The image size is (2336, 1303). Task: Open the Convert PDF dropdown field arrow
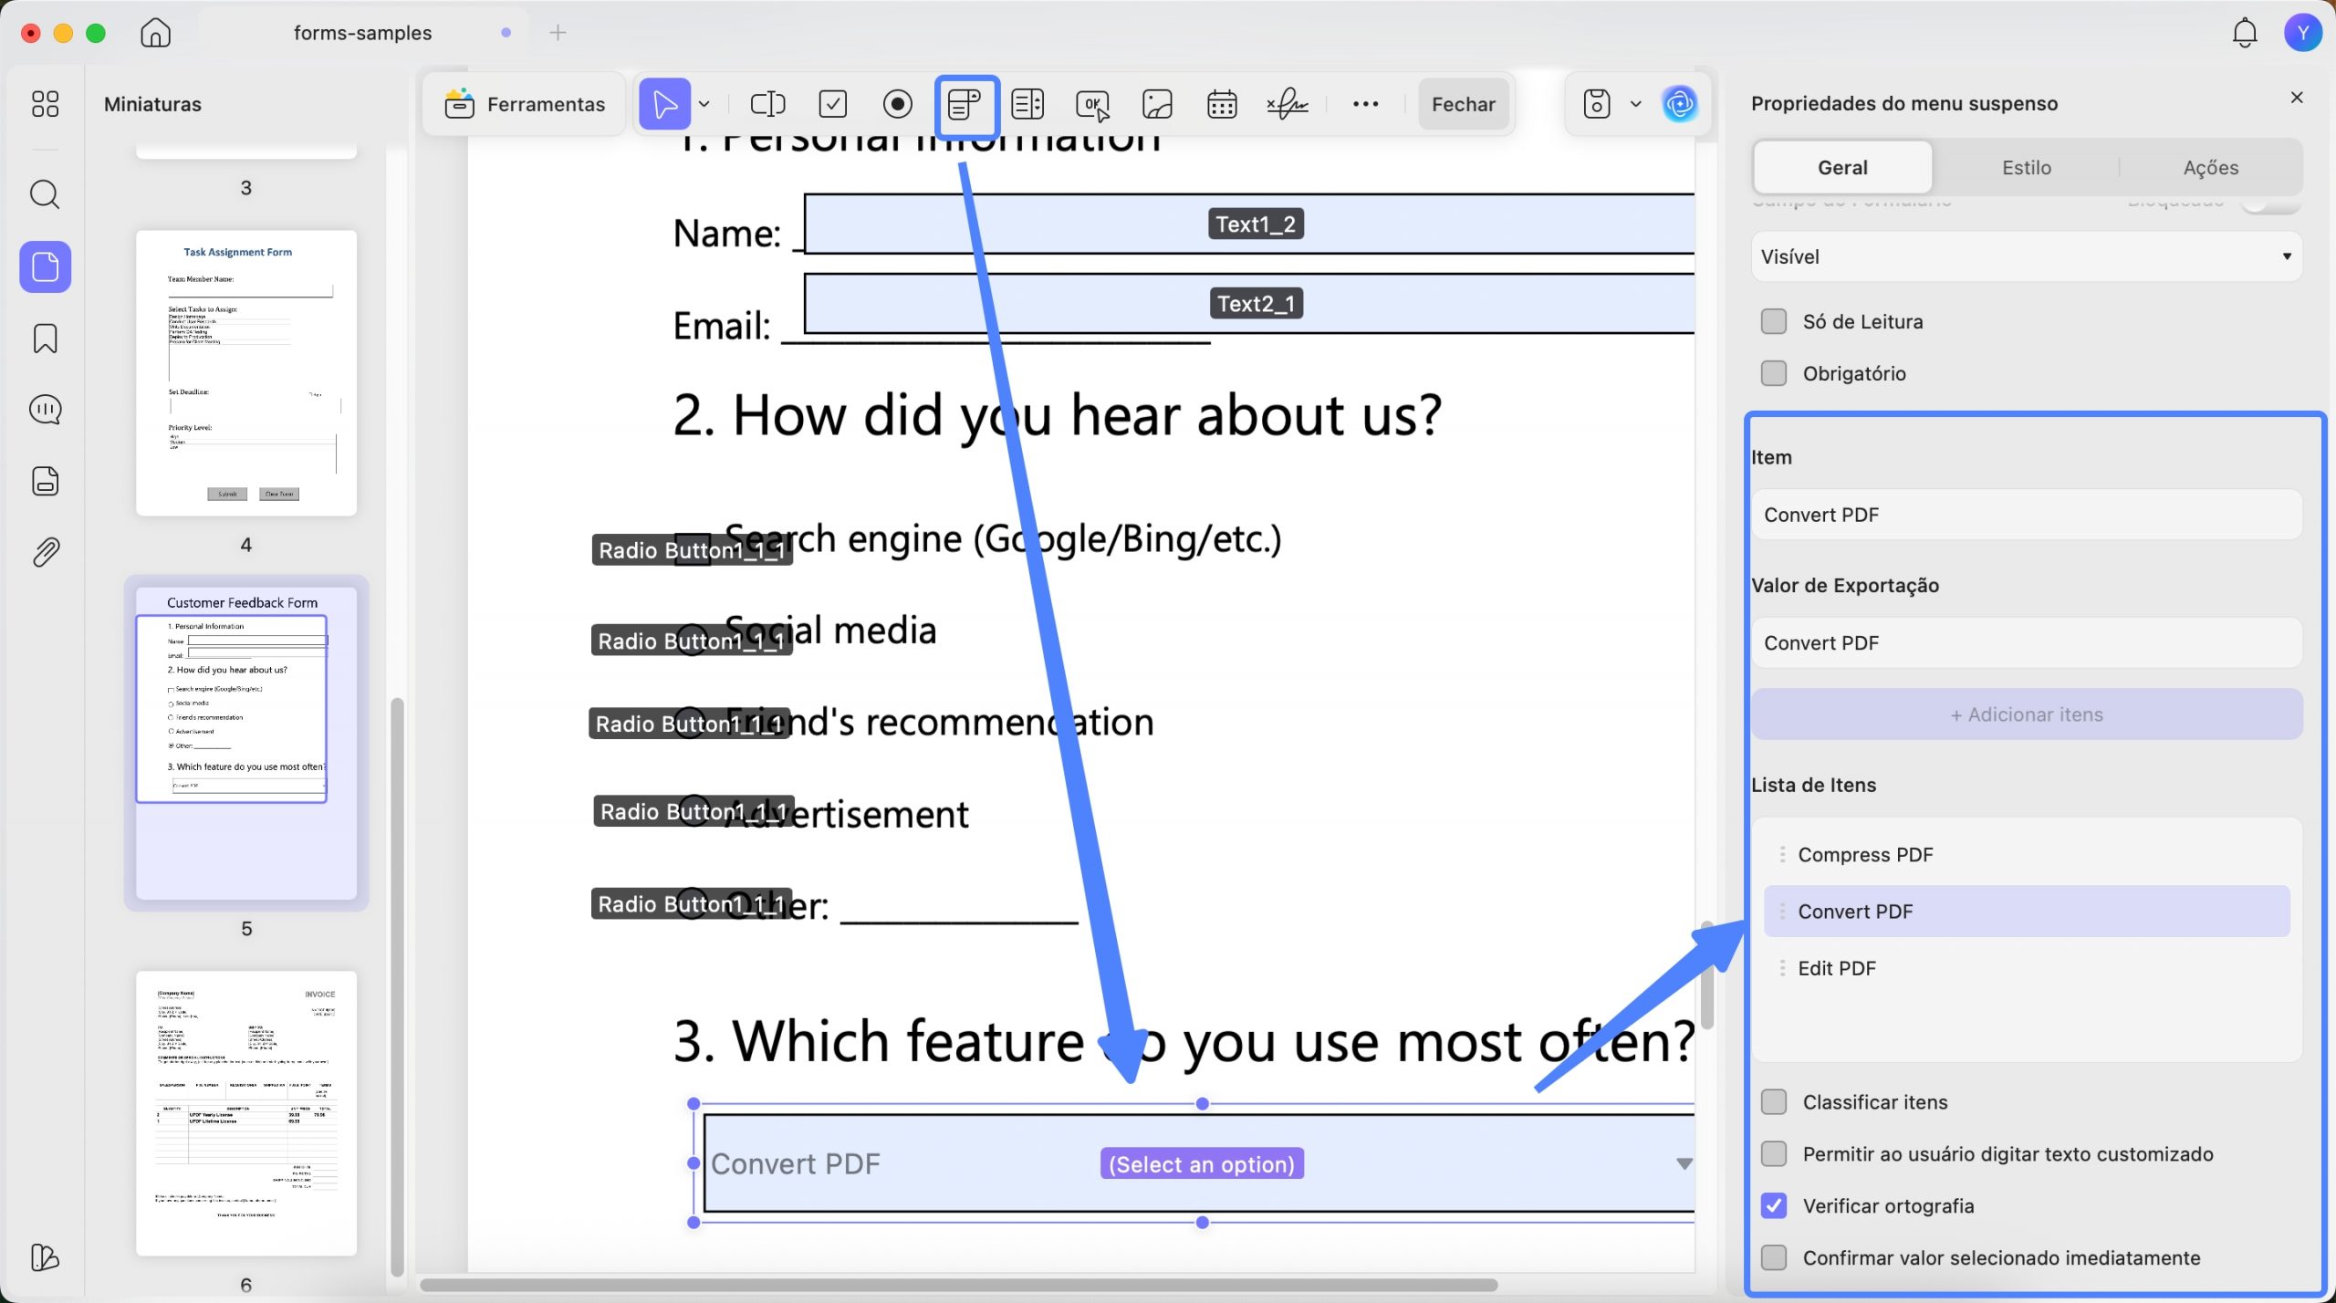(x=1684, y=1164)
